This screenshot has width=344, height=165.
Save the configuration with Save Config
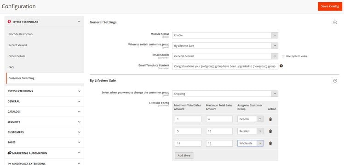330,6
